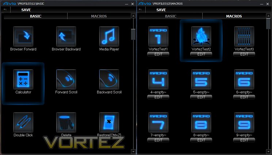Screen dimensions: 272x155
Task: Click the Aivia logo in G5 window
Action: tap(145, 4)
